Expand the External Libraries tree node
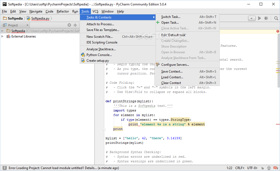Screen dimensions: 280x171 coord(2,36)
